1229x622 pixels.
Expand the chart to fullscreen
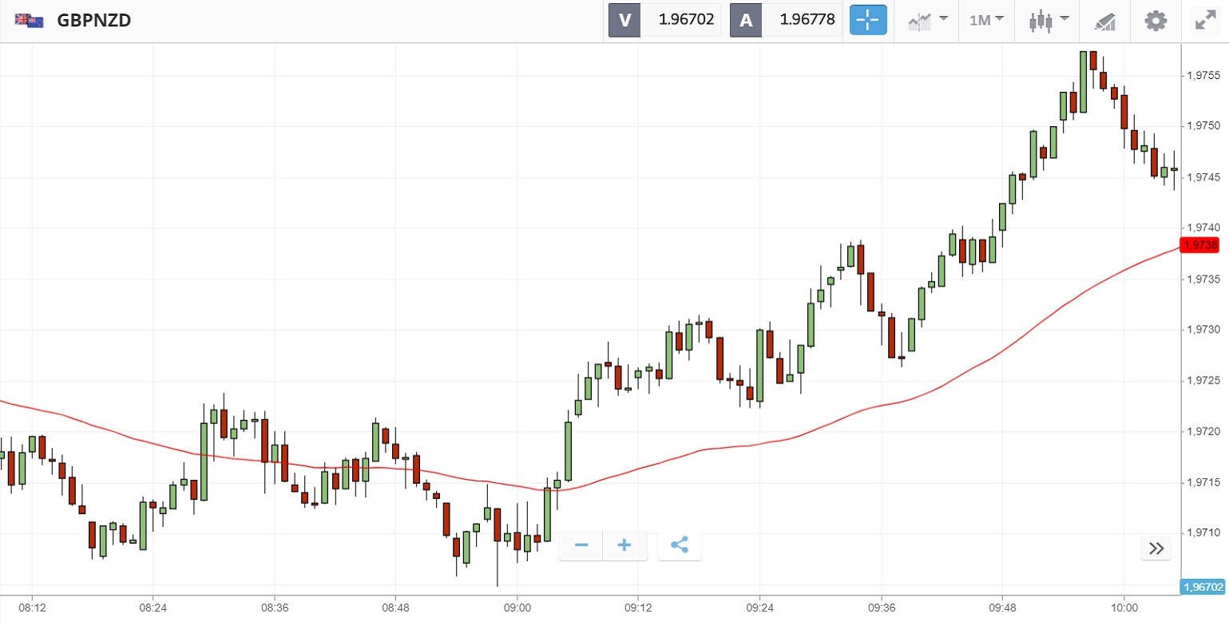[x=1204, y=21]
